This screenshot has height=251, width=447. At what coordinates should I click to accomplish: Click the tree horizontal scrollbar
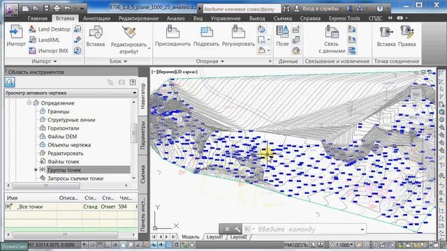pyautogui.click(x=46, y=185)
